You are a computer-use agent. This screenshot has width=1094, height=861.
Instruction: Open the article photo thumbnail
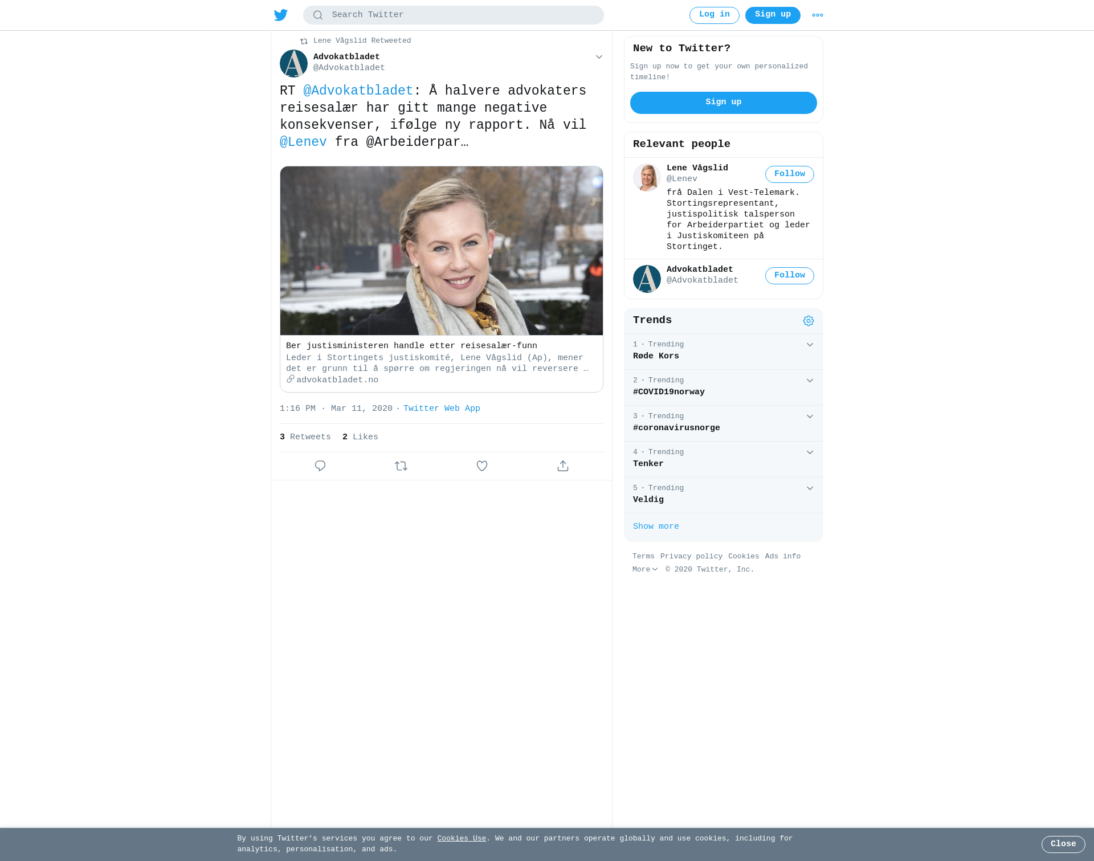[x=442, y=251]
